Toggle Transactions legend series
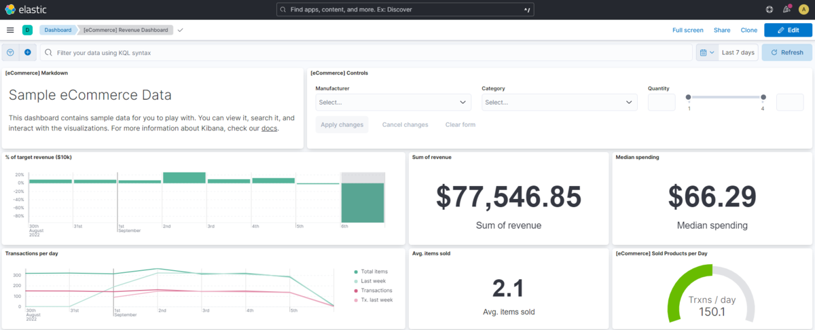 tap(372, 291)
